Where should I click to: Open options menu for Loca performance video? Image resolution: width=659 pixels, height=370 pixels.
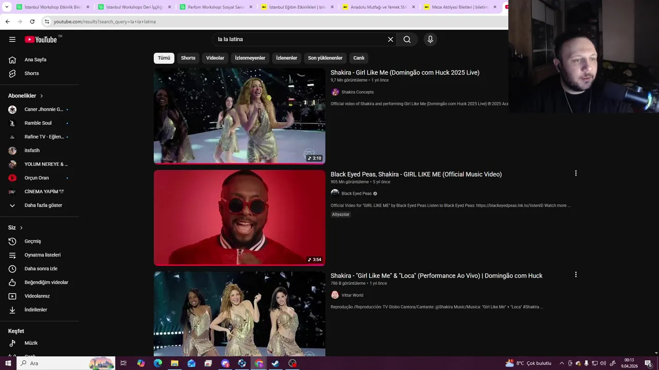pos(576,274)
